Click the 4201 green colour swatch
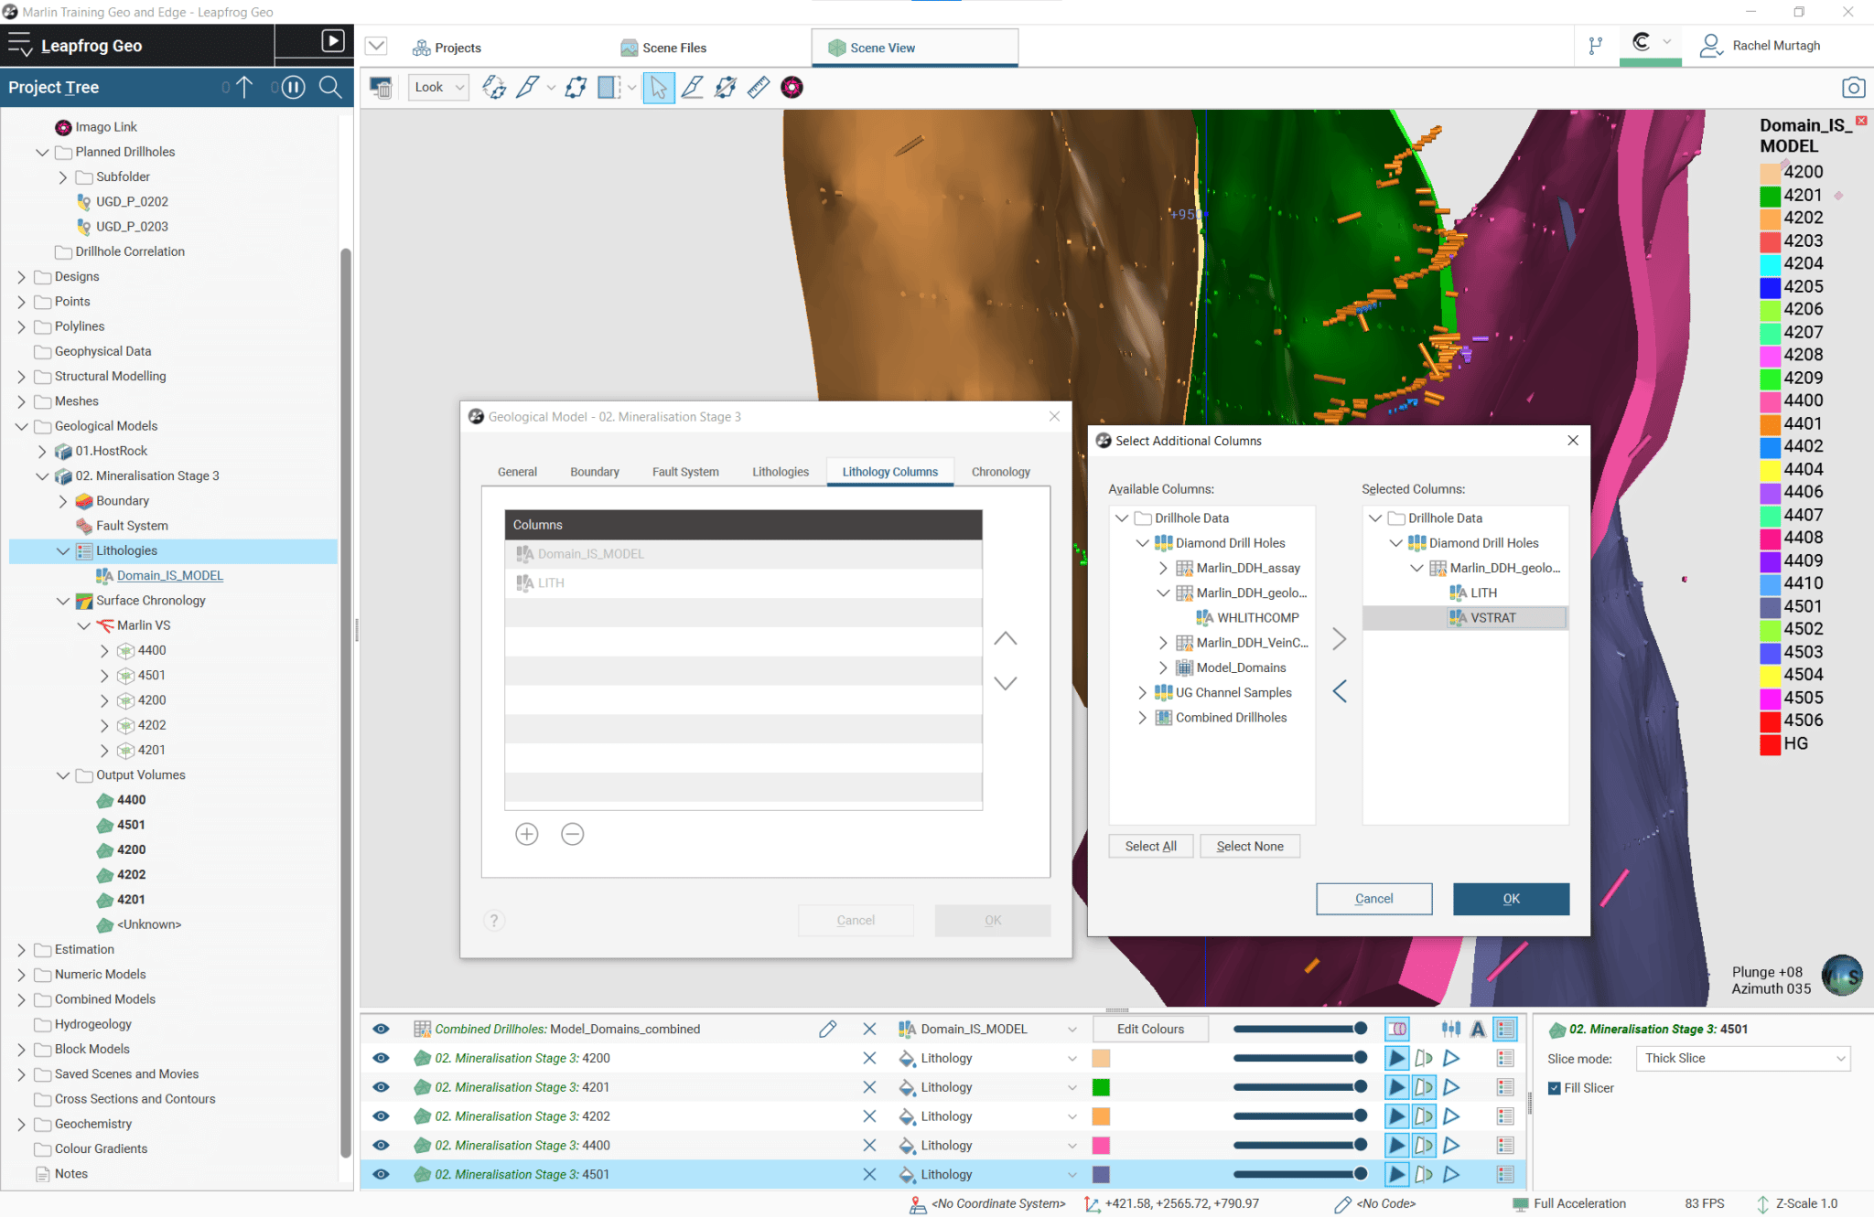The height and width of the screenshot is (1217, 1874). pyautogui.click(x=1101, y=1087)
